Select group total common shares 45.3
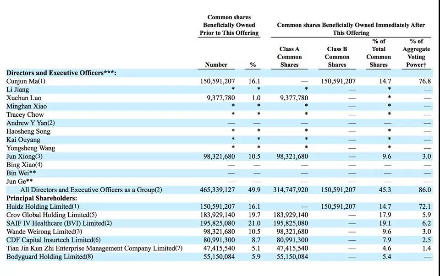The width and height of the screenshot is (440, 276). click(385, 190)
